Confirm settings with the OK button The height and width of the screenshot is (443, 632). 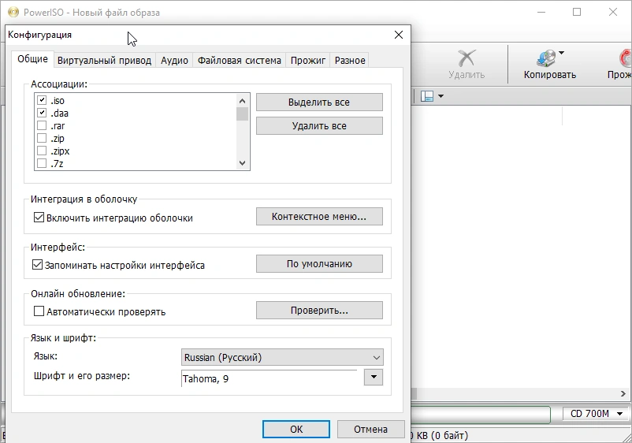pyautogui.click(x=296, y=430)
